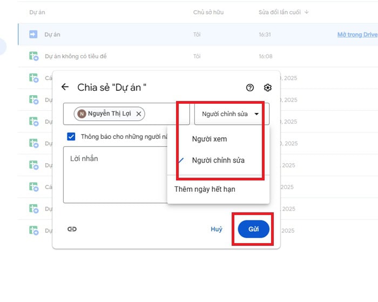Remove Nguyễn Thị Lợi chip with X
Image resolution: width=378 pixels, height=302 pixels.
coord(139,114)
